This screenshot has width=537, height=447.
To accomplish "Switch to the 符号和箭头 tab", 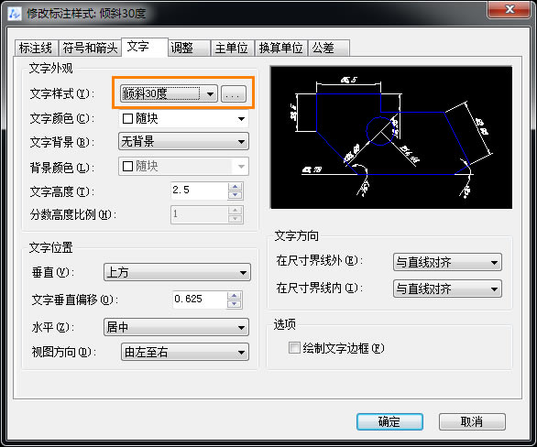I will [x=90, y=48].
